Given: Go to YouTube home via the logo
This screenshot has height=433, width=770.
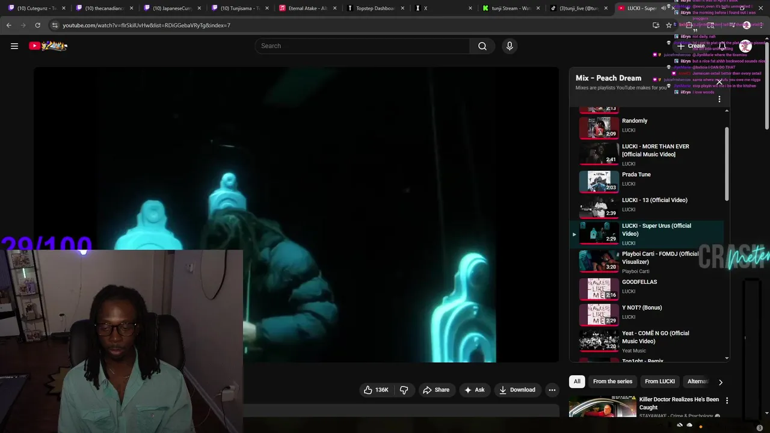Looking at the screenshot, I should 48,46.
